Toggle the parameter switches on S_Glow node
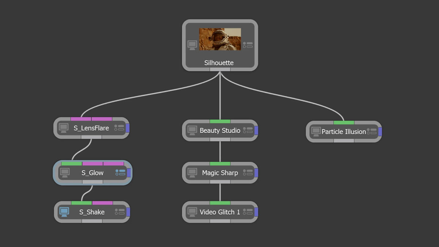The width and height of the screenshot is (439, 247). [120, 172]
